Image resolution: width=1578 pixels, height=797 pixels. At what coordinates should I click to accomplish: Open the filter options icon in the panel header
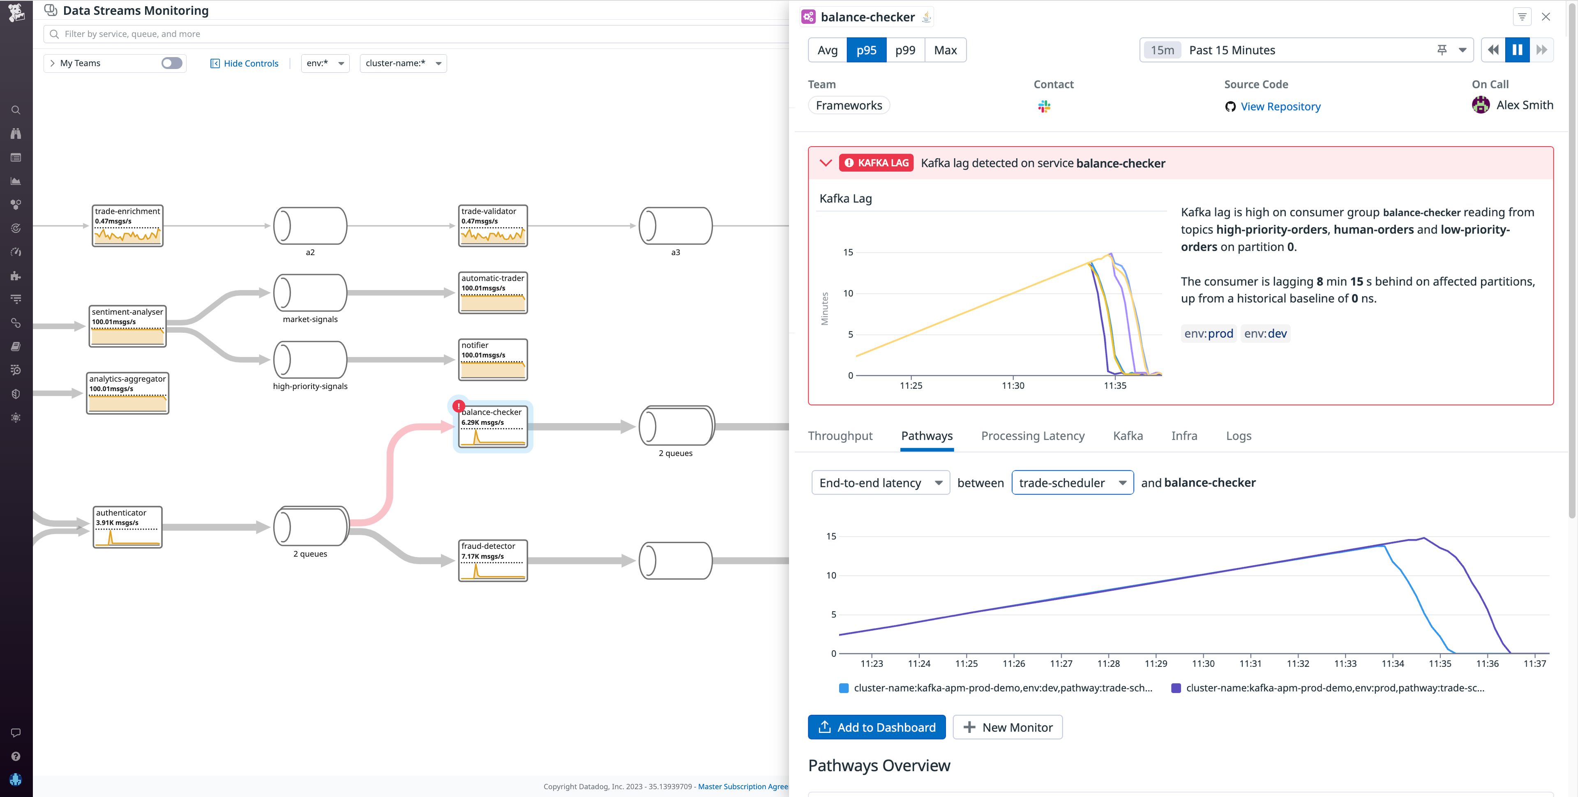[x=1522, y=16]
